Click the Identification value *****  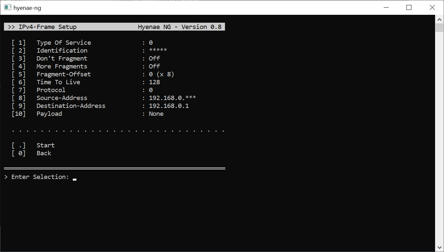click(x=158, y=51)
